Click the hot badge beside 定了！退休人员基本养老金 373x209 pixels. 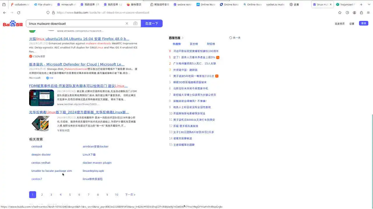pos(218,57)
